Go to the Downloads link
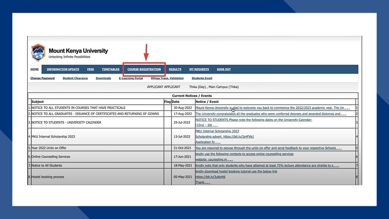The width and height of the screenshot is (389, 219). (103, 78)
